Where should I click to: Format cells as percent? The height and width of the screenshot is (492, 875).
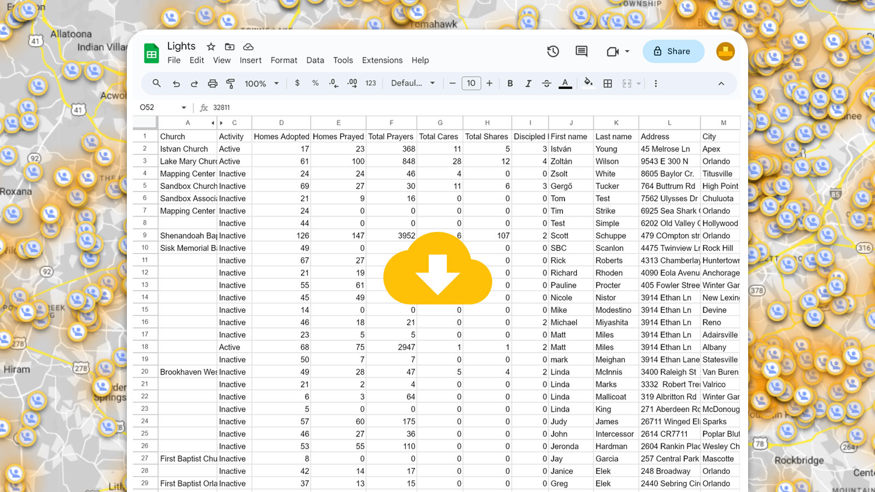(x=316, y=83)
